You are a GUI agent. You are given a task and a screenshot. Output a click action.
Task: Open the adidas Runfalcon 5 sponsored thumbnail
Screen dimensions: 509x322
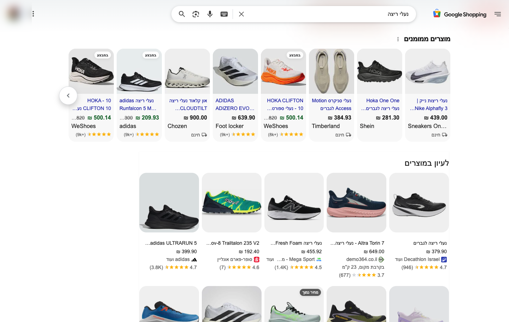pyautogui.click(x=139, y=71)
